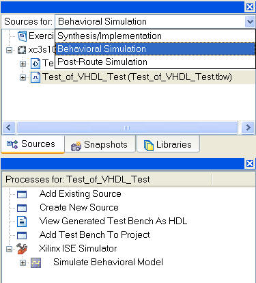Click the Simulate Behavioral Model waveform icon
The image size is (256, 283).
click(36, 262)
